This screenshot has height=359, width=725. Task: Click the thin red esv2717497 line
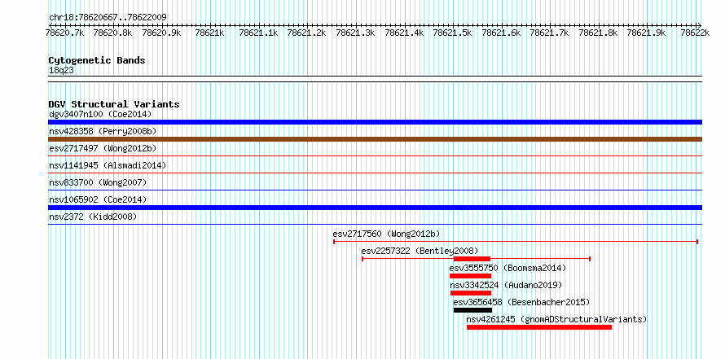coord(375,156)
